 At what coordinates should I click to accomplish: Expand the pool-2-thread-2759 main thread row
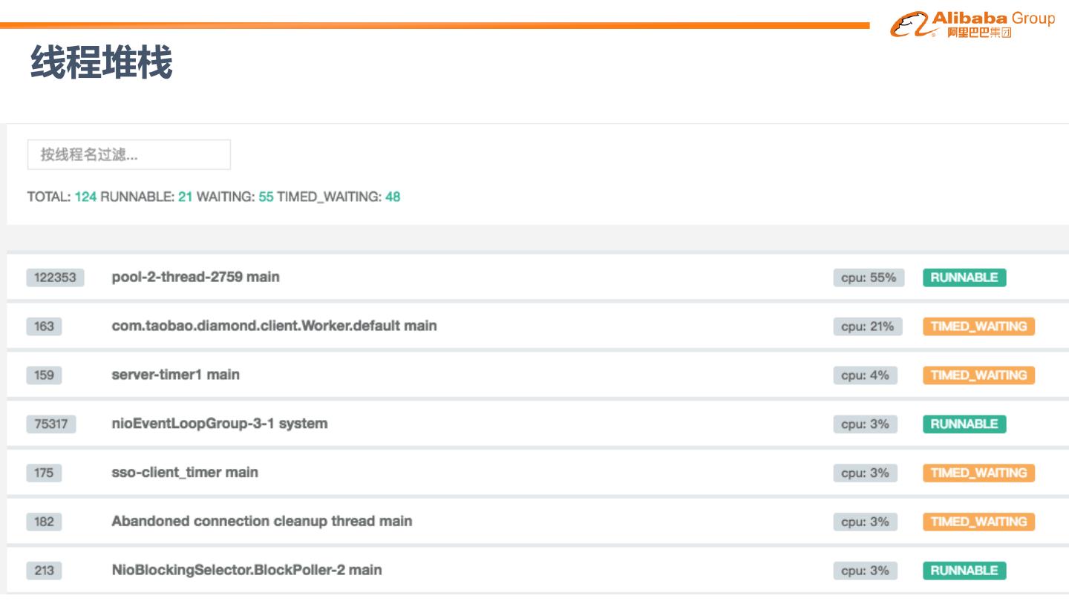pyautogui.click(x=195, y=277)
